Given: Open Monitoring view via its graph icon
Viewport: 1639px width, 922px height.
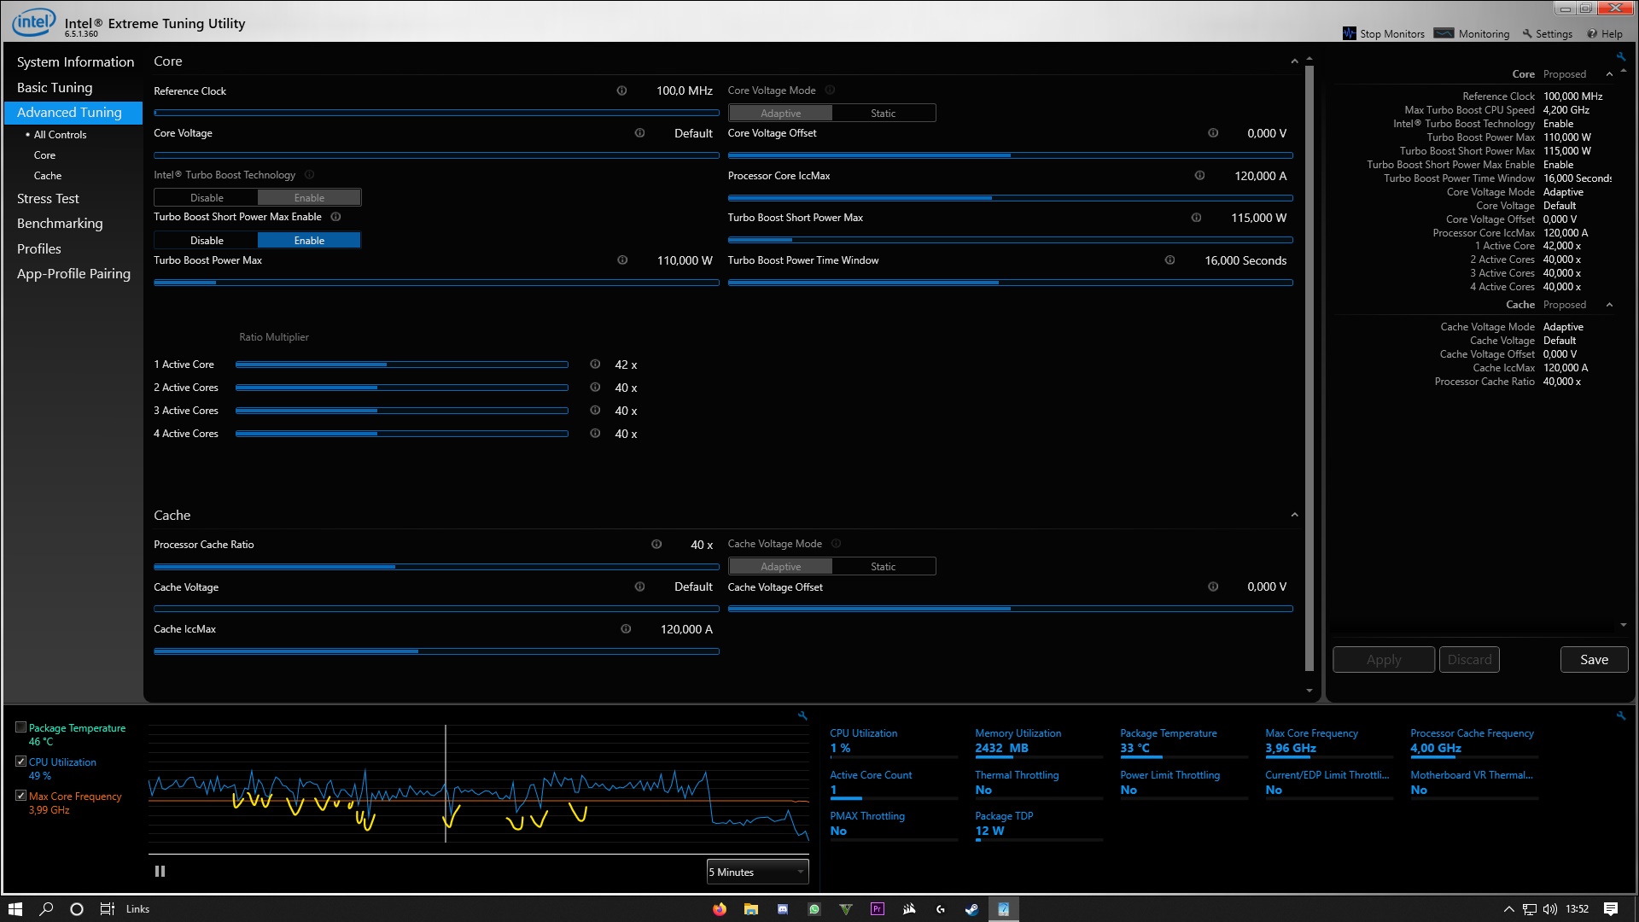Looking at the screenshot, I should pos(1444,33).
